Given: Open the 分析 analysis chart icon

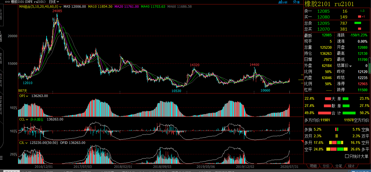Looking at the screenshot, I should pos(283,2).
